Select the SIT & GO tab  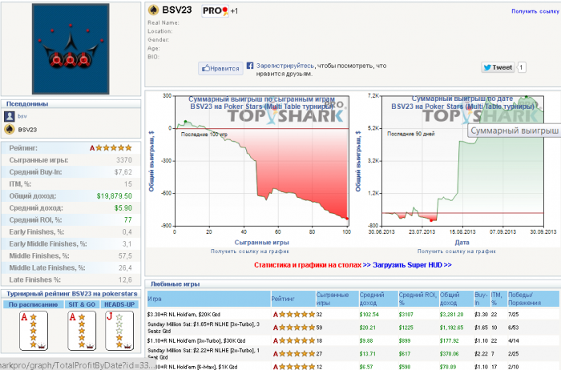point(82,304)
